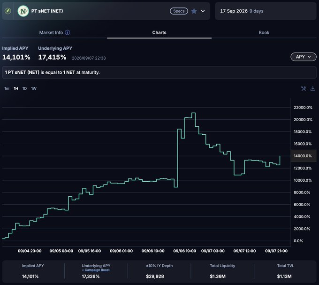Switch to the Market Info tab

(51, 32)
